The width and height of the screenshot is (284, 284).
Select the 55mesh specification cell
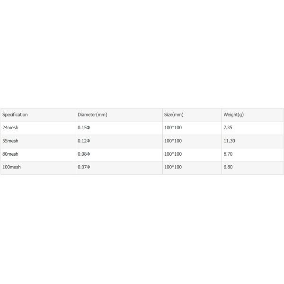10,141
